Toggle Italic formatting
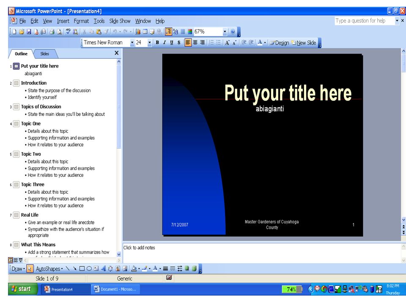 coord(165,43)
